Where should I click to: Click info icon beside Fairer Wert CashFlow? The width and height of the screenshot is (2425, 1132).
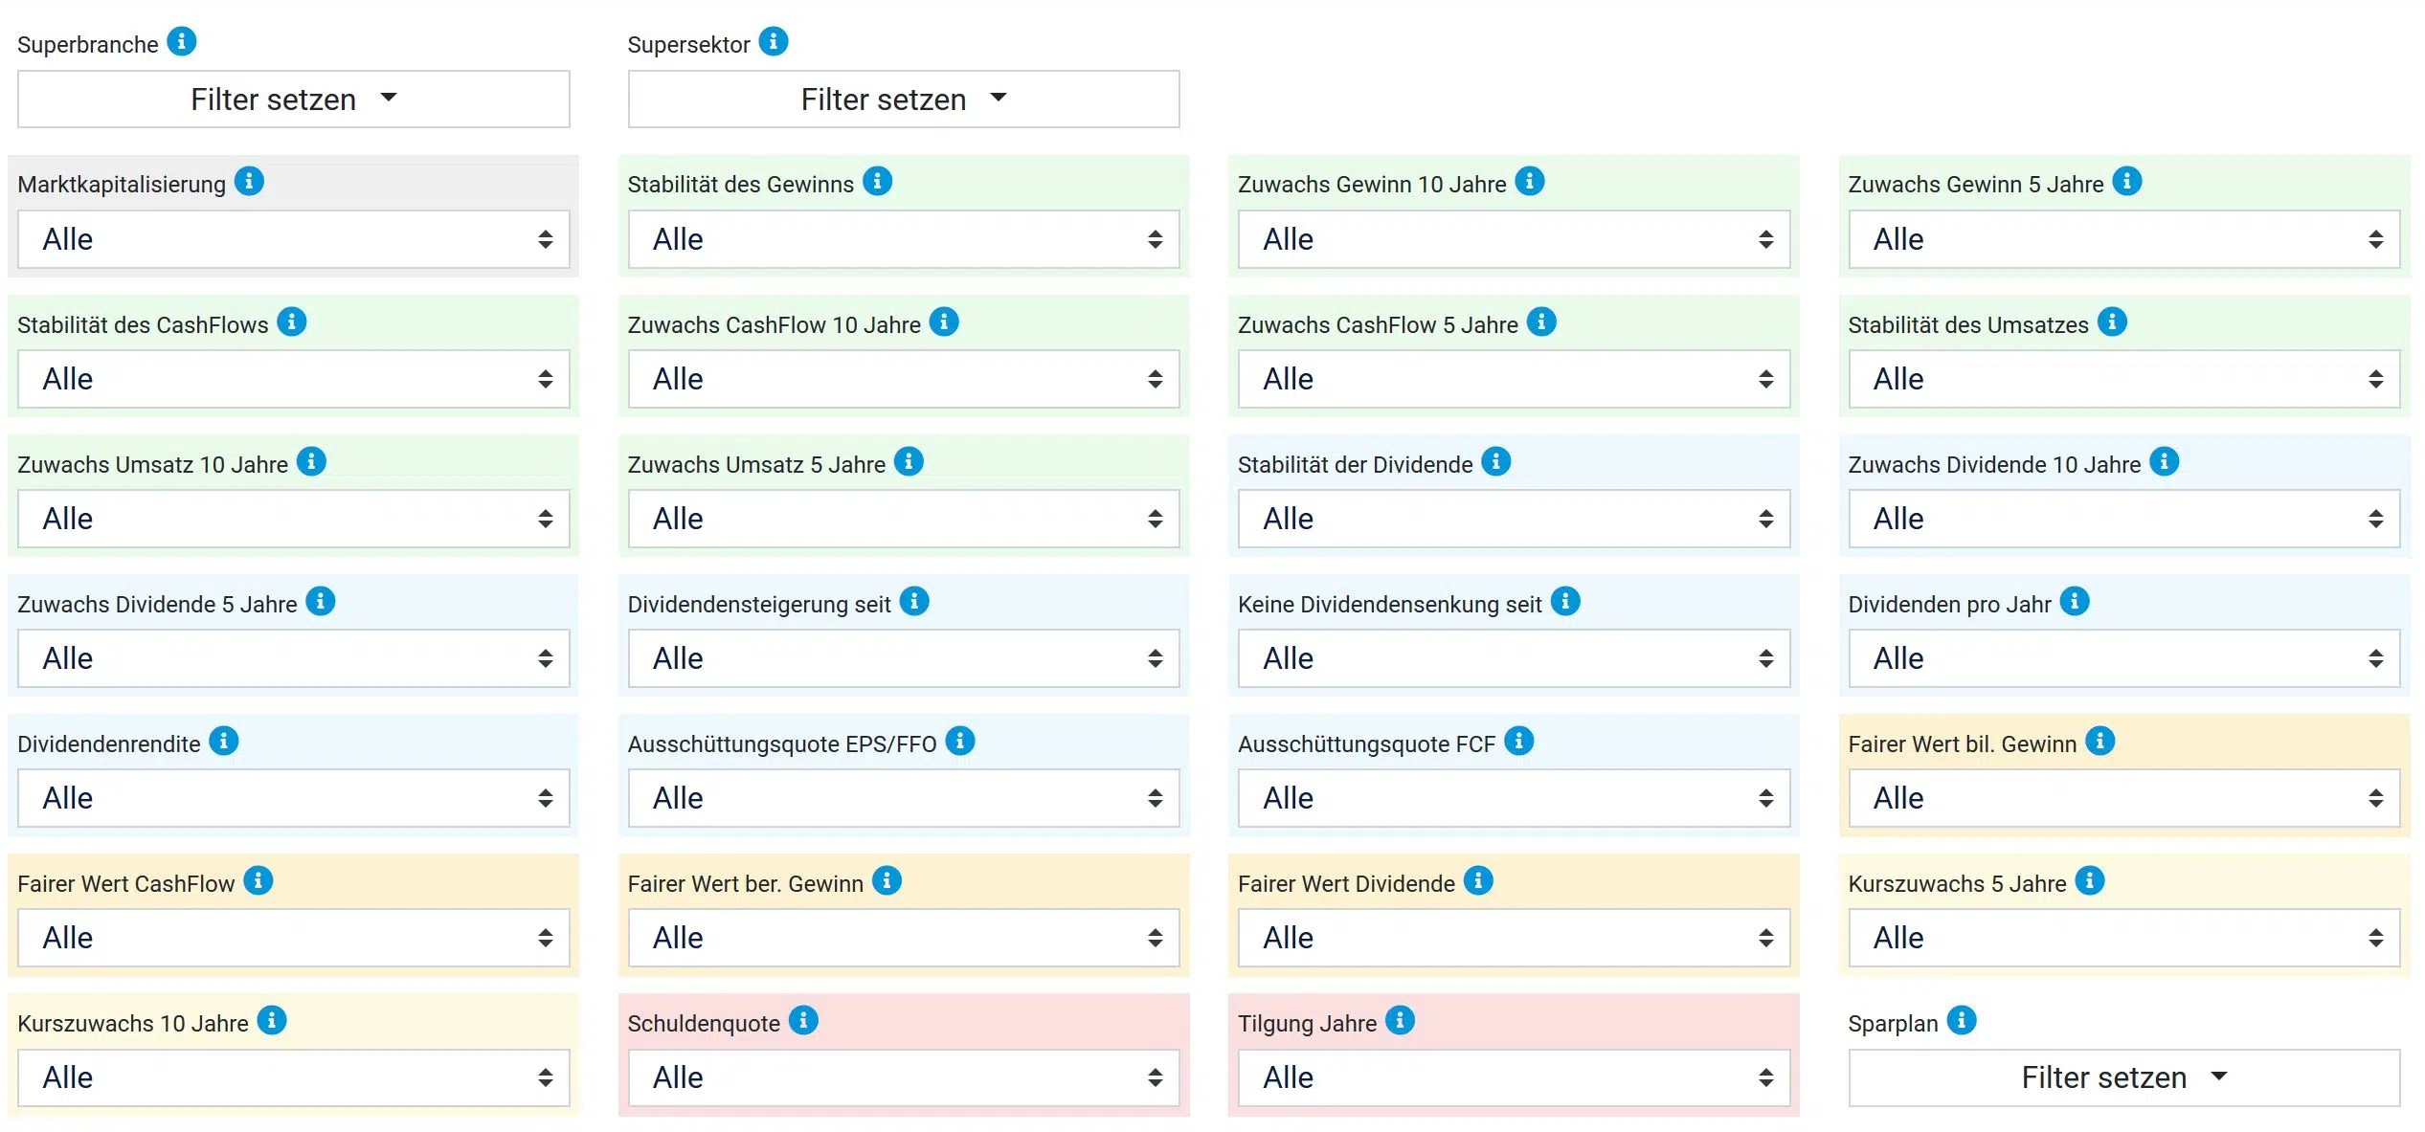(x=258, y=881)
